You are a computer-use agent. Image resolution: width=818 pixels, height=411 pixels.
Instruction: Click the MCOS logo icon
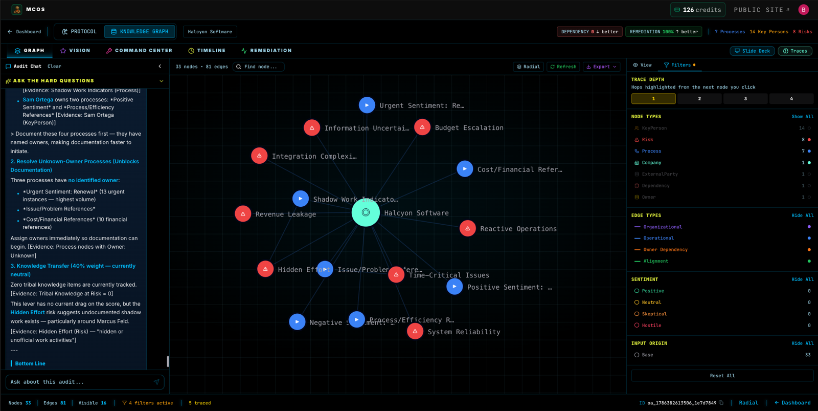click(17, 9)
